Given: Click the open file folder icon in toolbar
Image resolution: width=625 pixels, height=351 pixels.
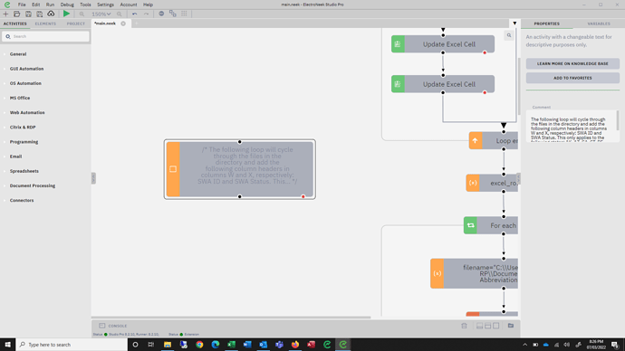Looking at the screenshot, I should tap(16, 14).
